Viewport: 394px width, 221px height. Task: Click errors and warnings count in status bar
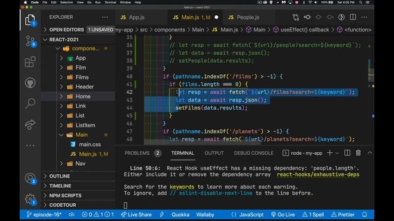98,214
